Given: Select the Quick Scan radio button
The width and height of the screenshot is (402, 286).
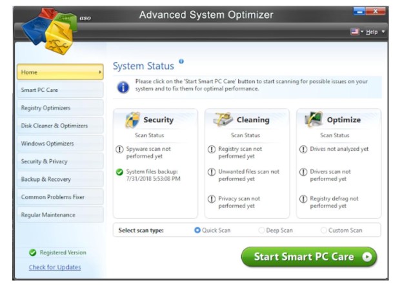Looking at the screenshot, I should (x=197, y=230).
